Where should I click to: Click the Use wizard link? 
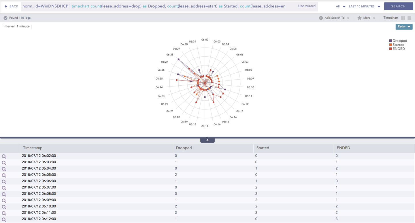pos(307,6)
